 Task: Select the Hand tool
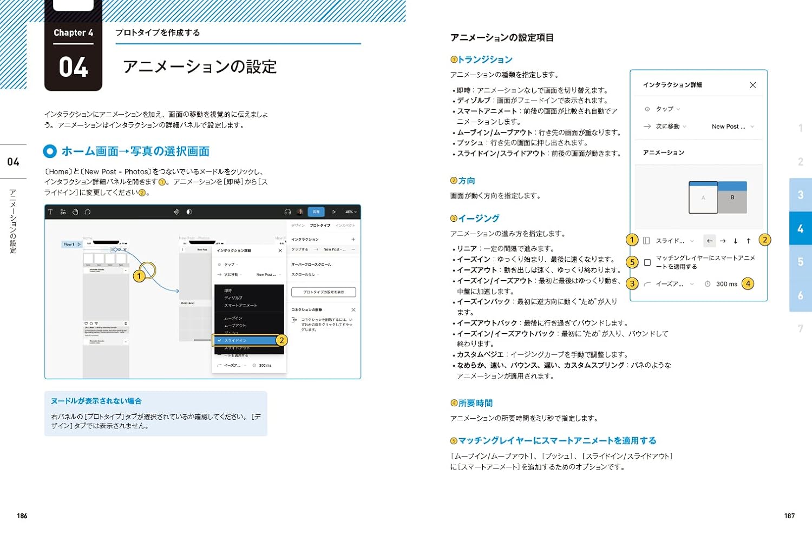pos(75,212)
